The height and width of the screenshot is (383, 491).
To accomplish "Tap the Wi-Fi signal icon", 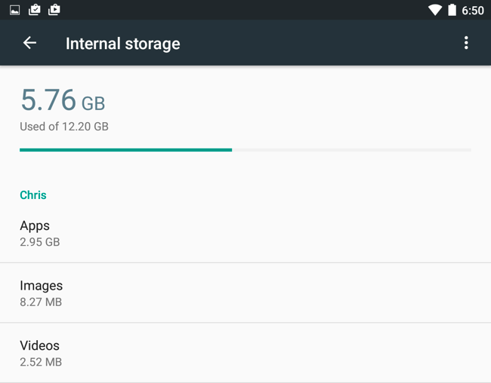I will 434,10.
